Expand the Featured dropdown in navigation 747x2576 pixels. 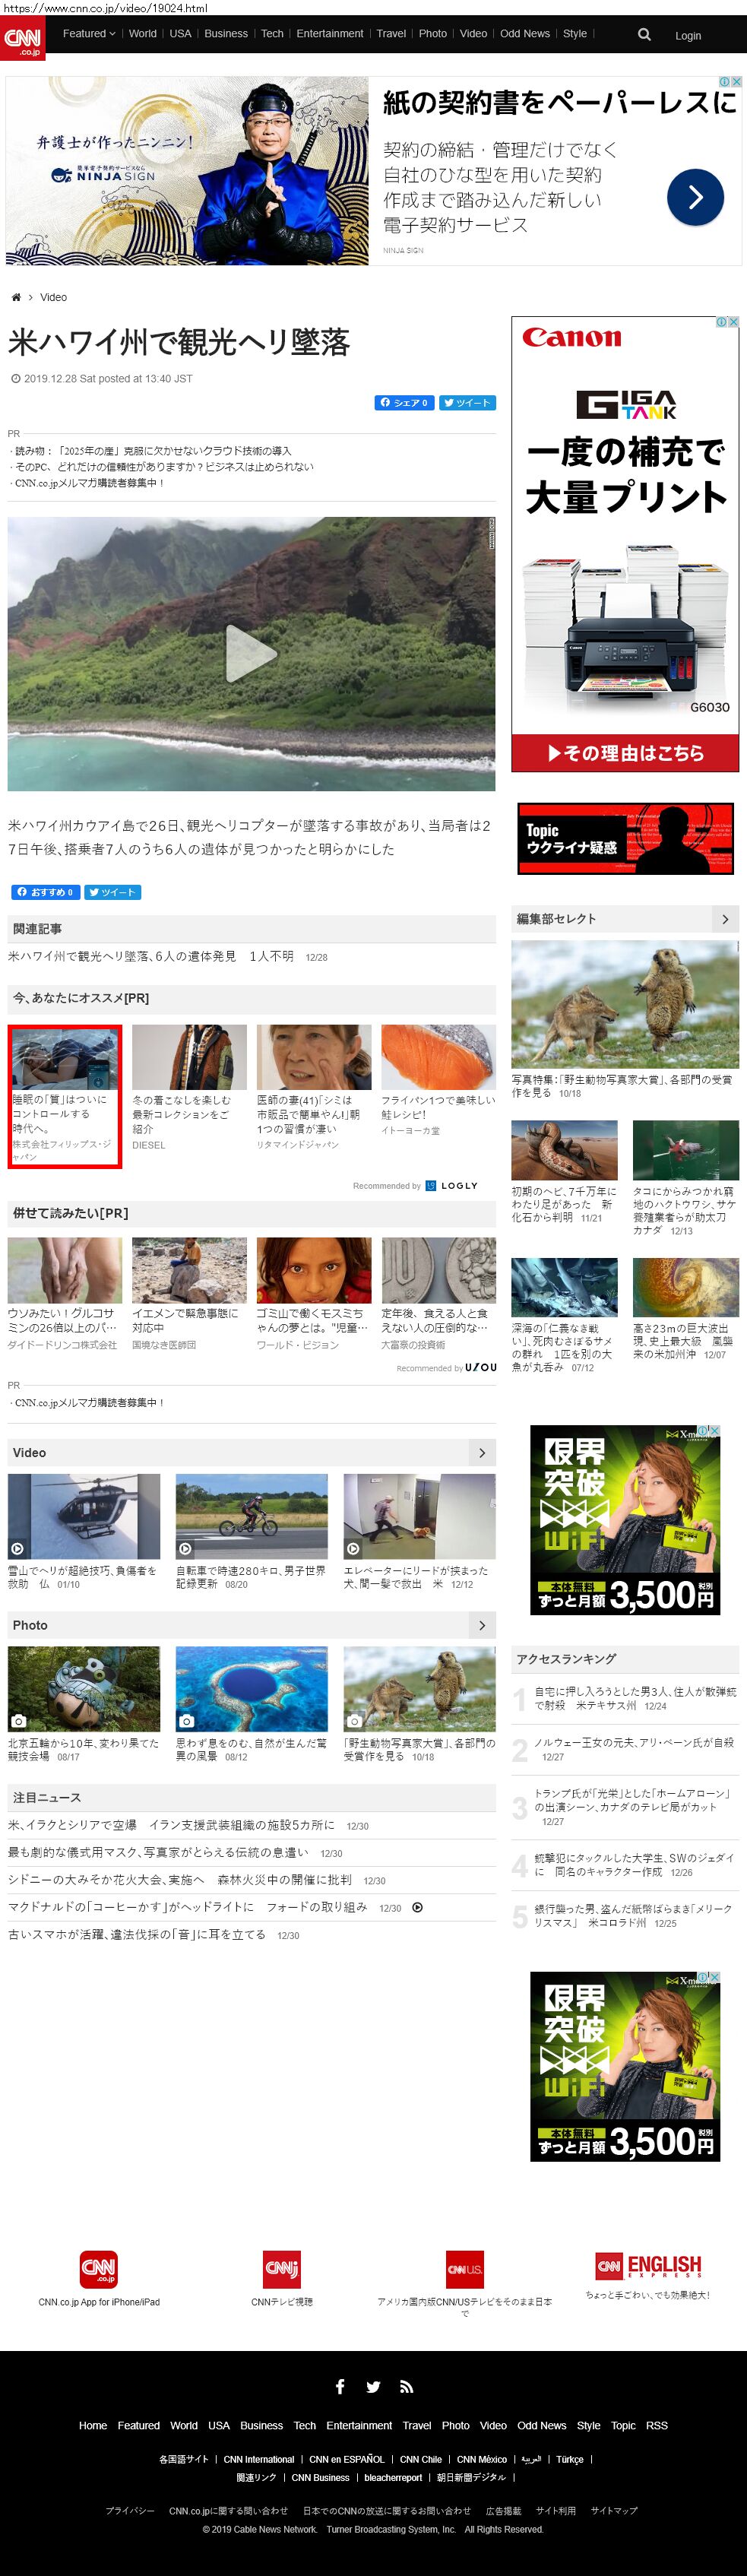[x=88, y=33]
